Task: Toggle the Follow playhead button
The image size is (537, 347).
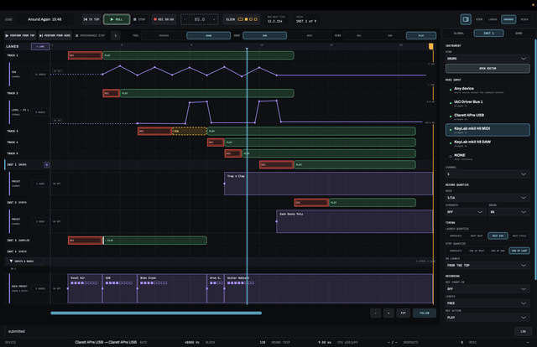Action: pos(425,313)
